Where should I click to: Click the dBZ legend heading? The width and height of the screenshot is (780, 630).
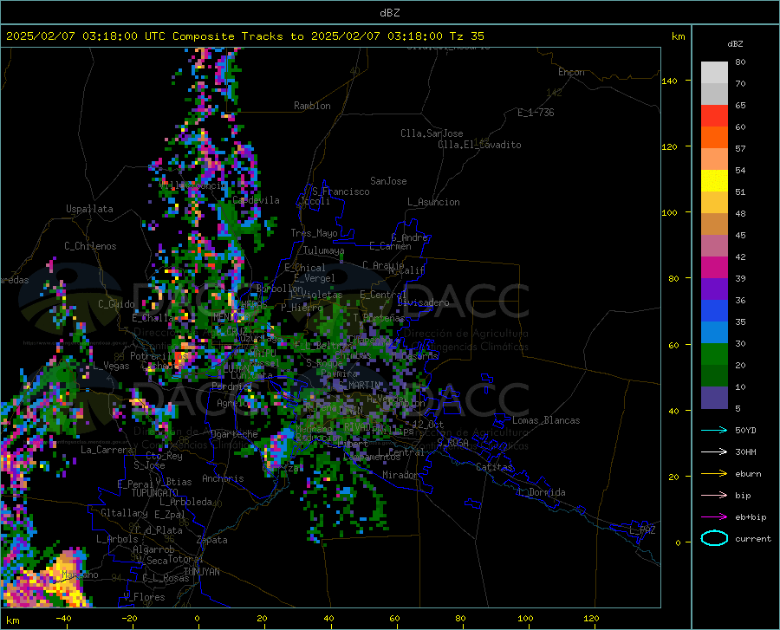pos(735,43)
